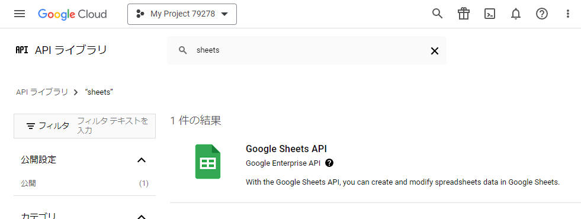
Task: Clear the sheets search with X
Action: click(435, 51)
